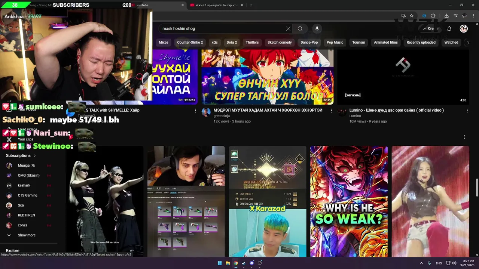Click the install app icon in address bar
Image resolution: width=479 pixels, height=269 pixels.
403,16
